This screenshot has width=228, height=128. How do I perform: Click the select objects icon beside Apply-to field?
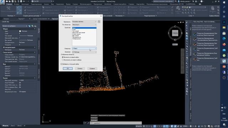click(99, 22)
